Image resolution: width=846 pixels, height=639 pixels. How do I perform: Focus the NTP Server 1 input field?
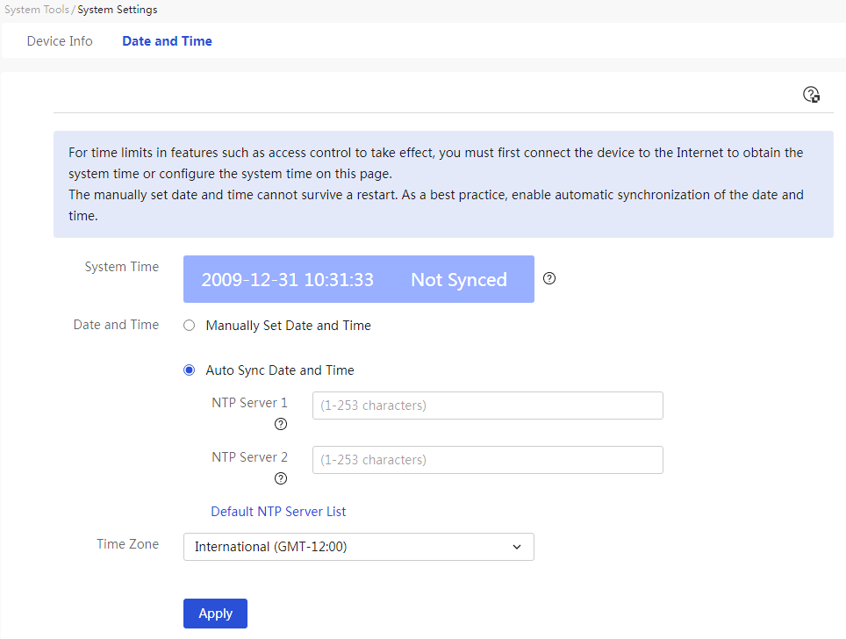tap(488, 406)
